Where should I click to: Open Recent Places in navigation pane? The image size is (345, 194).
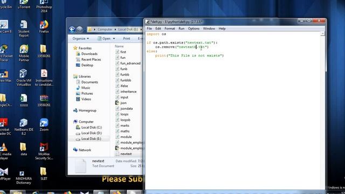click(x=88, y=60)
